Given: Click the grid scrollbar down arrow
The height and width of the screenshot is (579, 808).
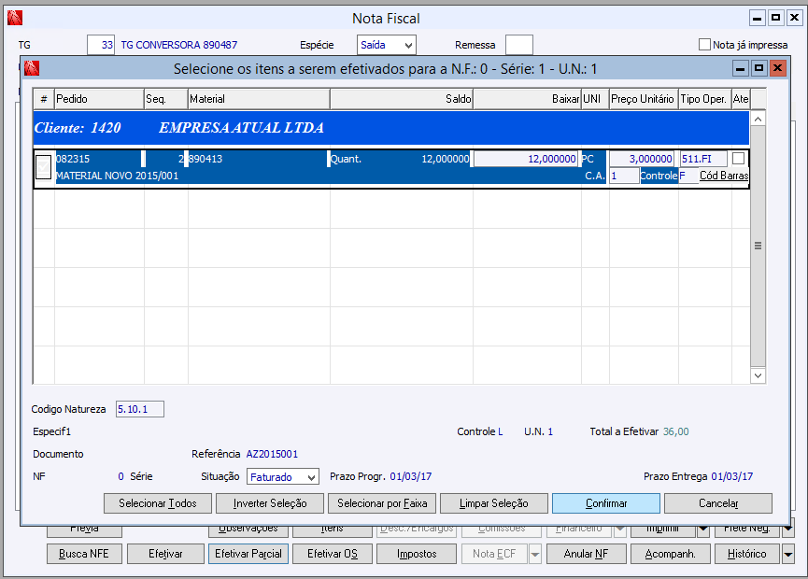Looking at the screenshot, I should pyautogui.click(x=758, y=375).
